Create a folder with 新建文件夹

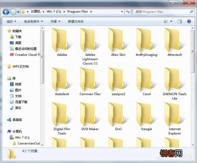76,22
